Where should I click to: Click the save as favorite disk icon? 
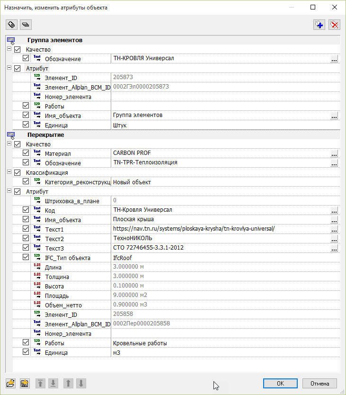pyautogui.click(x=25, y=383)
